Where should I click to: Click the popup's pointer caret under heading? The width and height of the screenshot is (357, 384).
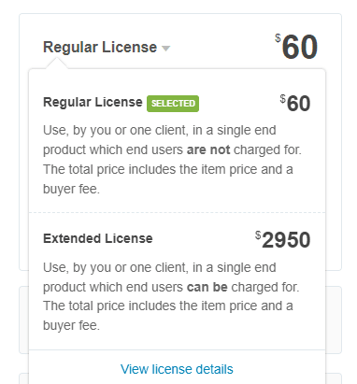tap(57, 63)
